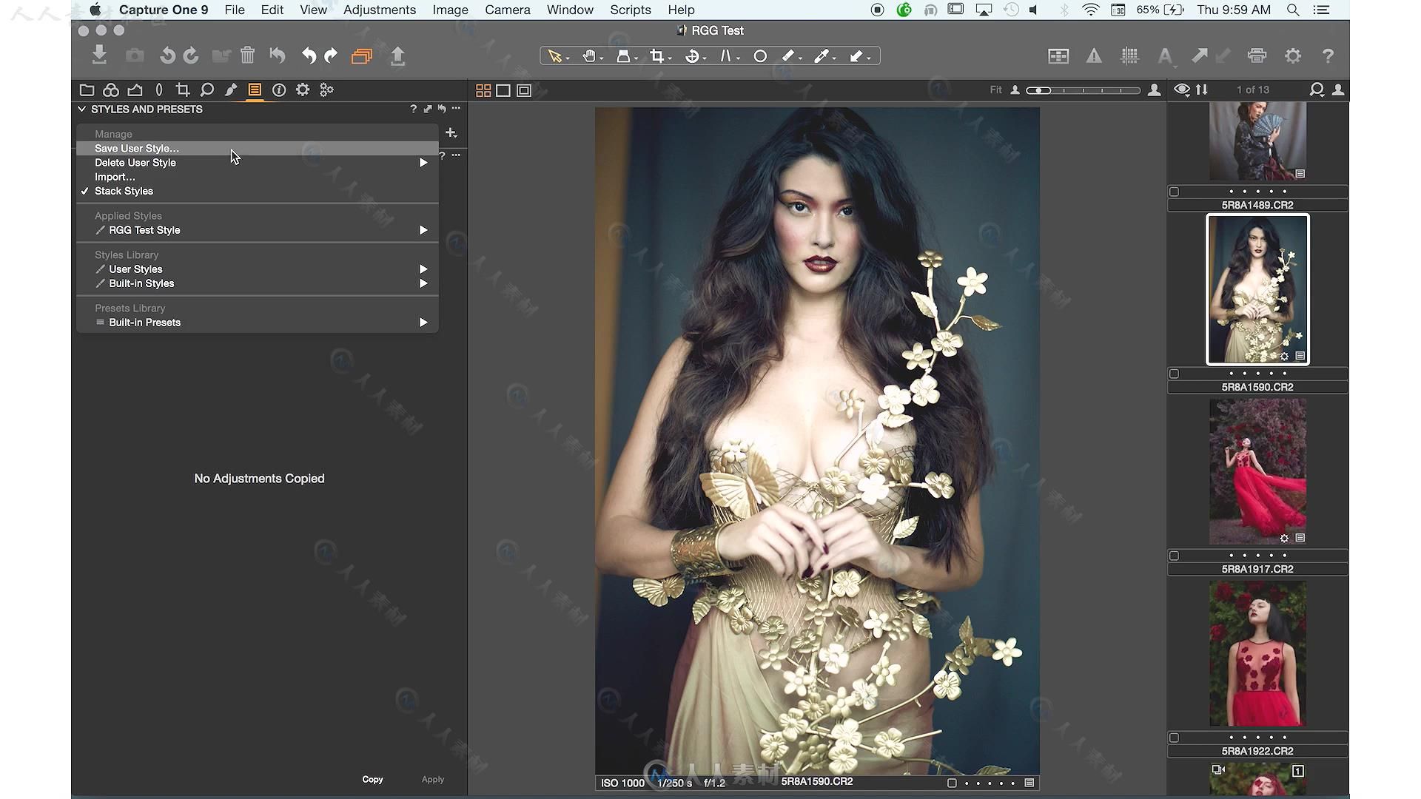Click the Import images toolbar icon
Viewport: 1421px width, 799px height.
click(99, 55)
